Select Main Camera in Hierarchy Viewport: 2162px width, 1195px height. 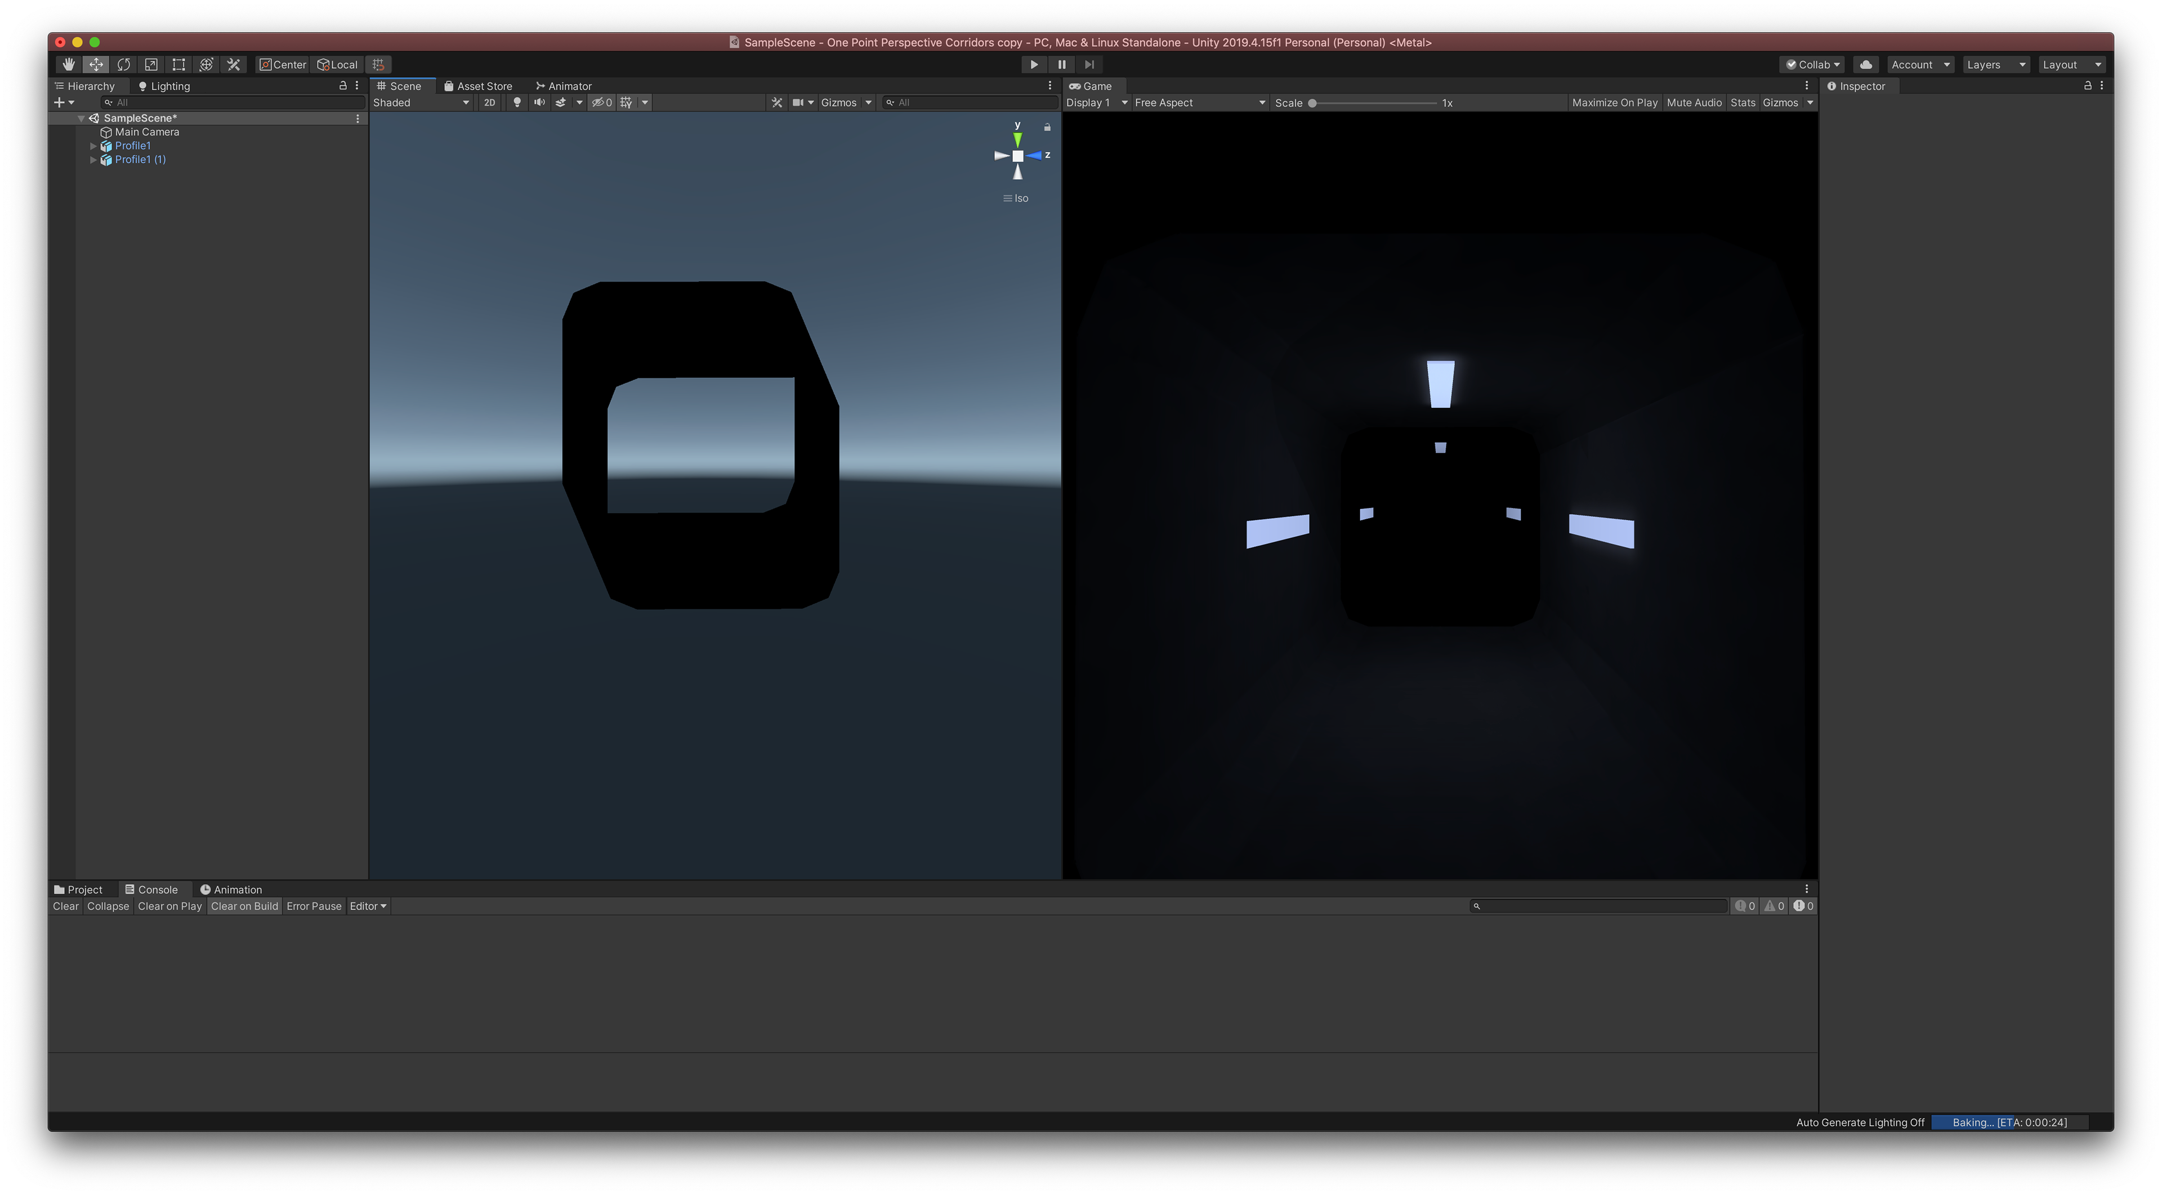[x=147, y=132]
